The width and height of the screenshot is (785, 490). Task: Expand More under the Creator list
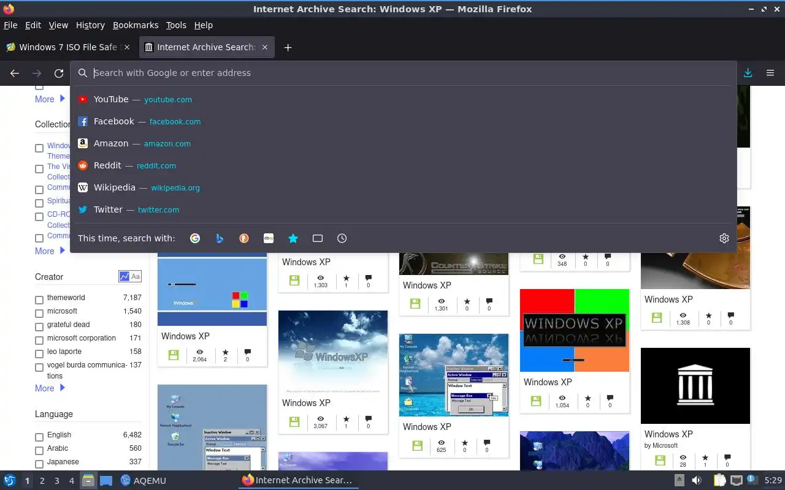pyautogui.click(x=50, y=388)
